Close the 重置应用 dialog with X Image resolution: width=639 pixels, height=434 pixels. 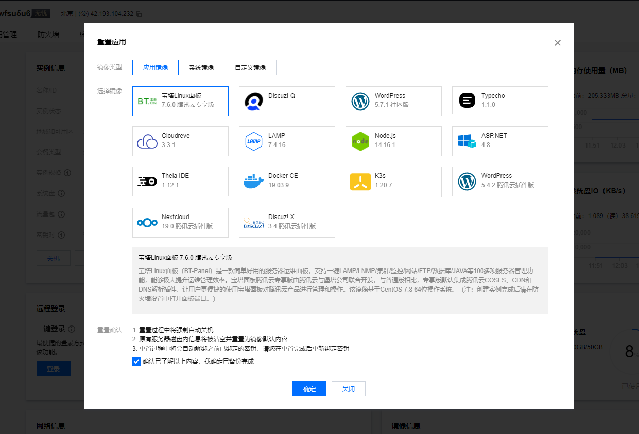tap(557, 43)
